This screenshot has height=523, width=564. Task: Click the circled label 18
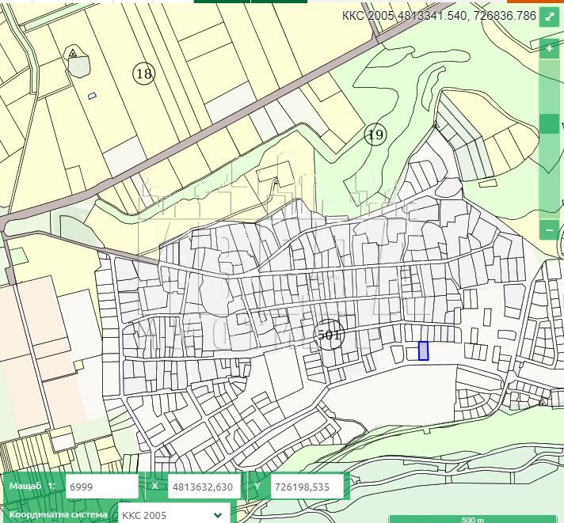pos(144,74)
